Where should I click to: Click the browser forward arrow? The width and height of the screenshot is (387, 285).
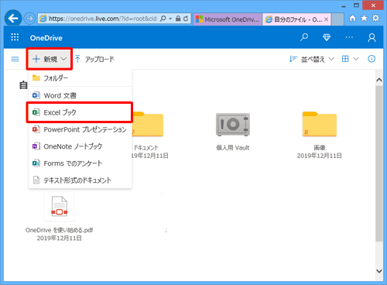[29, 19]
